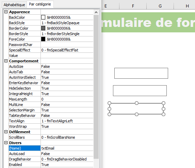Click the txtEmail name value
Image resolution: width=195 pixels, height=168 pixels.
[x=67, y=148]
